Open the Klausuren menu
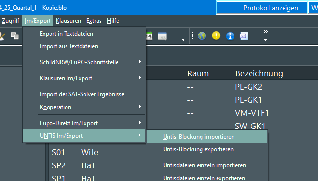Viewport: 318px width, 181px height. (x=68, y=21)
